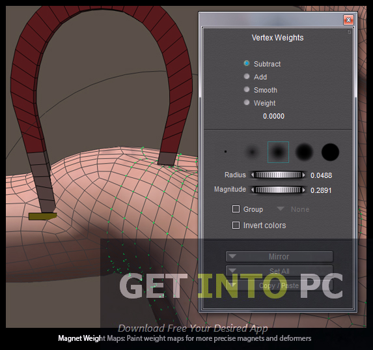
Task: Enable the Group checkbox
Action: pos(236,209)
